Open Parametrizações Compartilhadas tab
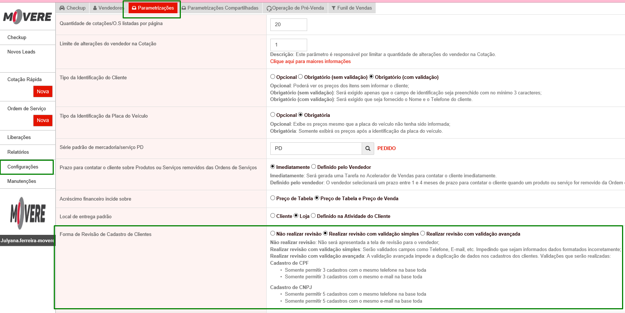 point(220,8)
